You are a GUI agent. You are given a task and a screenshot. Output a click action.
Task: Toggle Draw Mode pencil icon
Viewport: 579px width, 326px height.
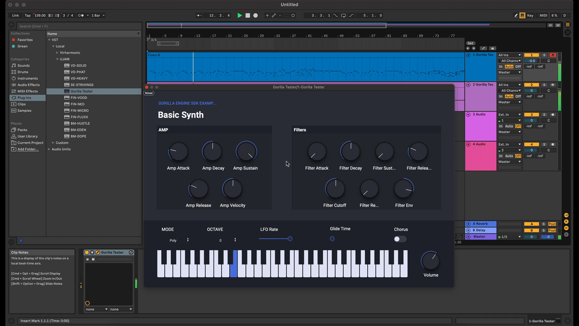516,15
